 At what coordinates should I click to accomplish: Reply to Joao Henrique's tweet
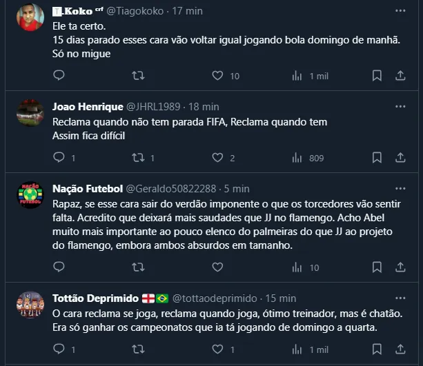click(x=59, y=158)
